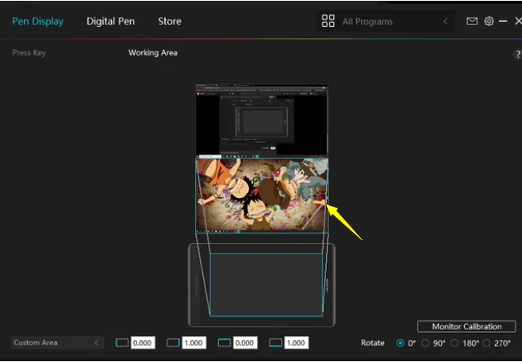
Task: Edit the second 0.000 top margin field
Action: click(245, 343)
